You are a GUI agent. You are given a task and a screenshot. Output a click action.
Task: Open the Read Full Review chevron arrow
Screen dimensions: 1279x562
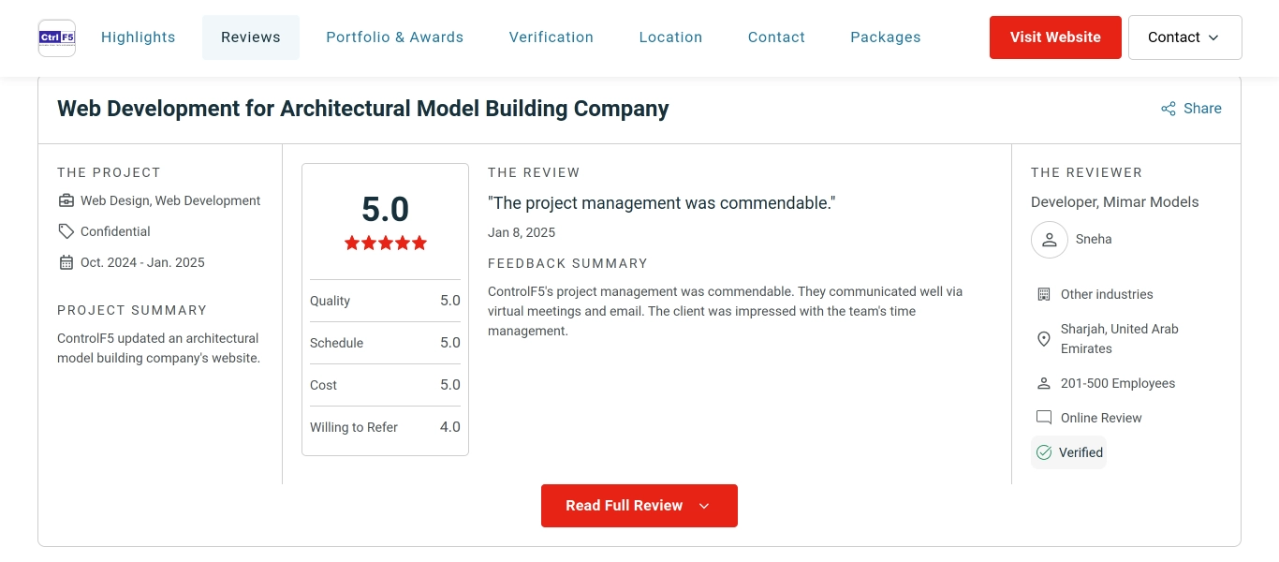703,505
